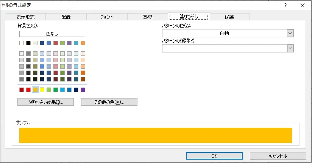Choose the orange swatch in the top theme row
Viewport: 312px width, 163px height.
point(83,43)
